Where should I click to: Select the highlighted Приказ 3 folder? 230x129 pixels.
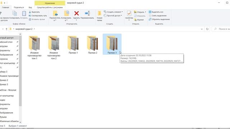click(112, 44)
